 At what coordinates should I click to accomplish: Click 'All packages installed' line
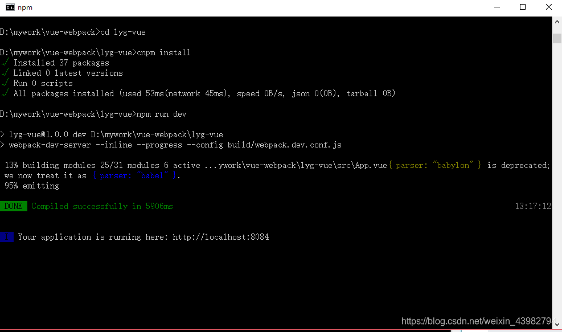(x=204, y=93)
